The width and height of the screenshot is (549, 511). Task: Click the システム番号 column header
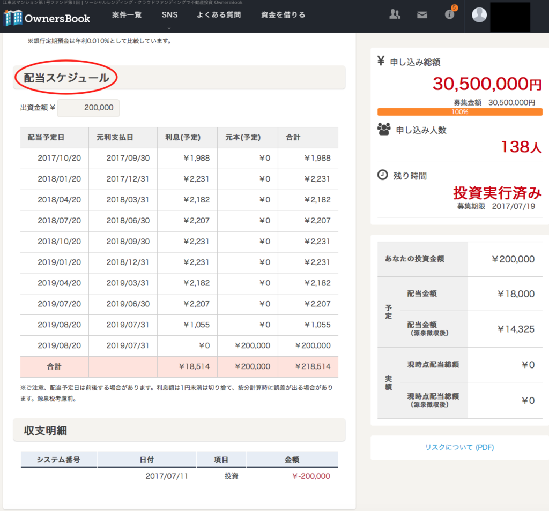pos(58,460)
